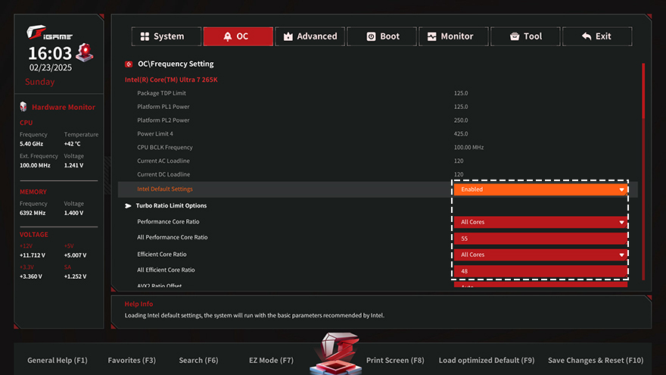Screen dimensions: 666x375
Task: Click the OC\Frequency Setting breadcrumb icon
Action: (x=129, y=64)
